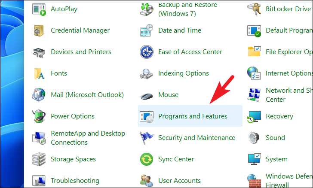Screen dimensions: 313x188
Task: Open Internet Options link
Action: [289, 73]
